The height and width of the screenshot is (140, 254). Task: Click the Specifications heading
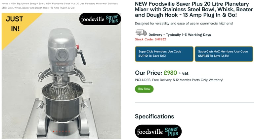pyautogui.click(x=154, y=116)
